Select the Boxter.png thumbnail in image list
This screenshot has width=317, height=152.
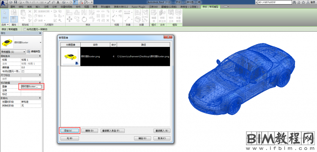[71, 57]
